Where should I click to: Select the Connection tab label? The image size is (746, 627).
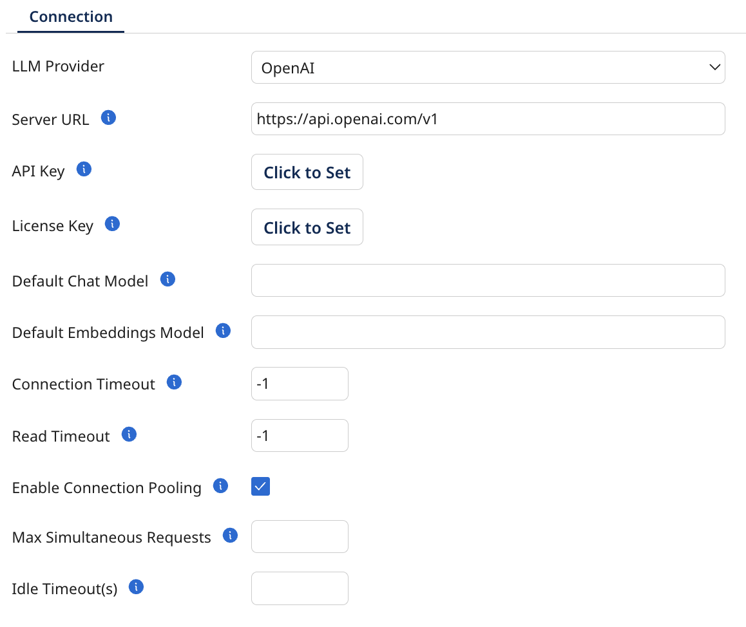click(70, 16)
